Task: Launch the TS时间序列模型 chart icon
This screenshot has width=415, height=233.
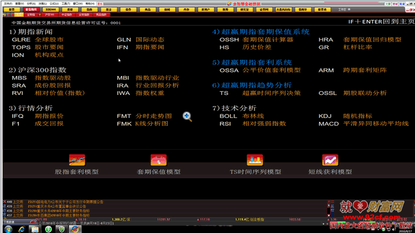Action: coord(255,160)
